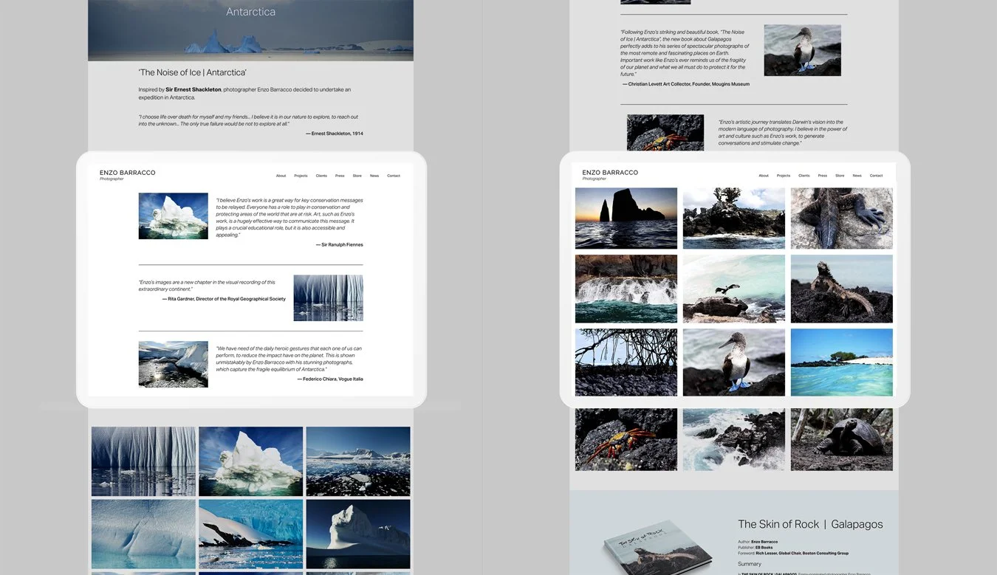
Task: Open the silhouetted rock at sunset photo
Action: (626, 218)
